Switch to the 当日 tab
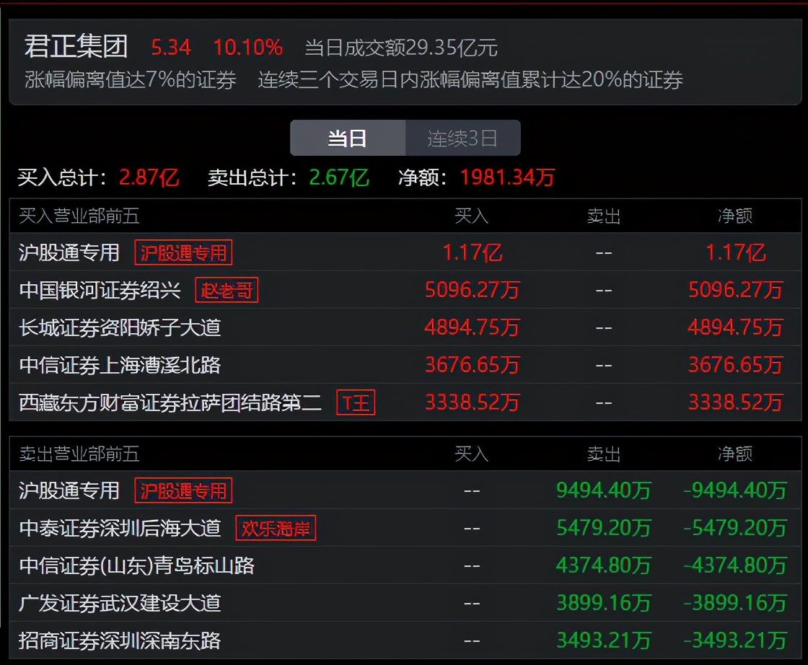808x665 pixels. click(348, 138)
